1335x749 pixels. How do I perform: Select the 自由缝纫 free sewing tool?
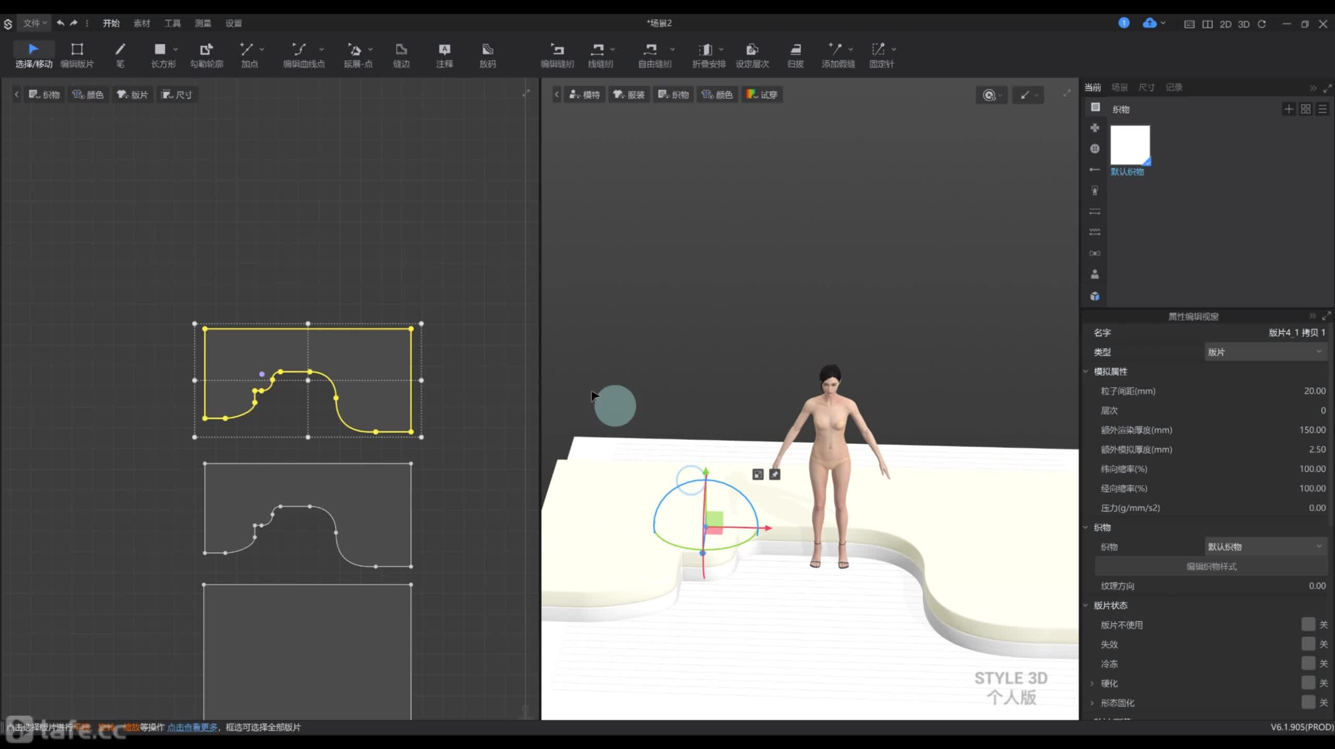[654, 55]
